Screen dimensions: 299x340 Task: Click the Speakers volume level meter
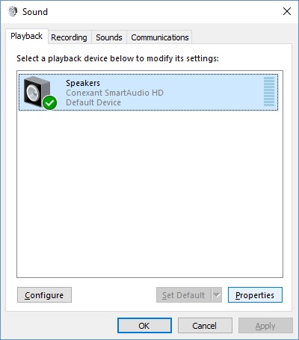coord(269,91)
